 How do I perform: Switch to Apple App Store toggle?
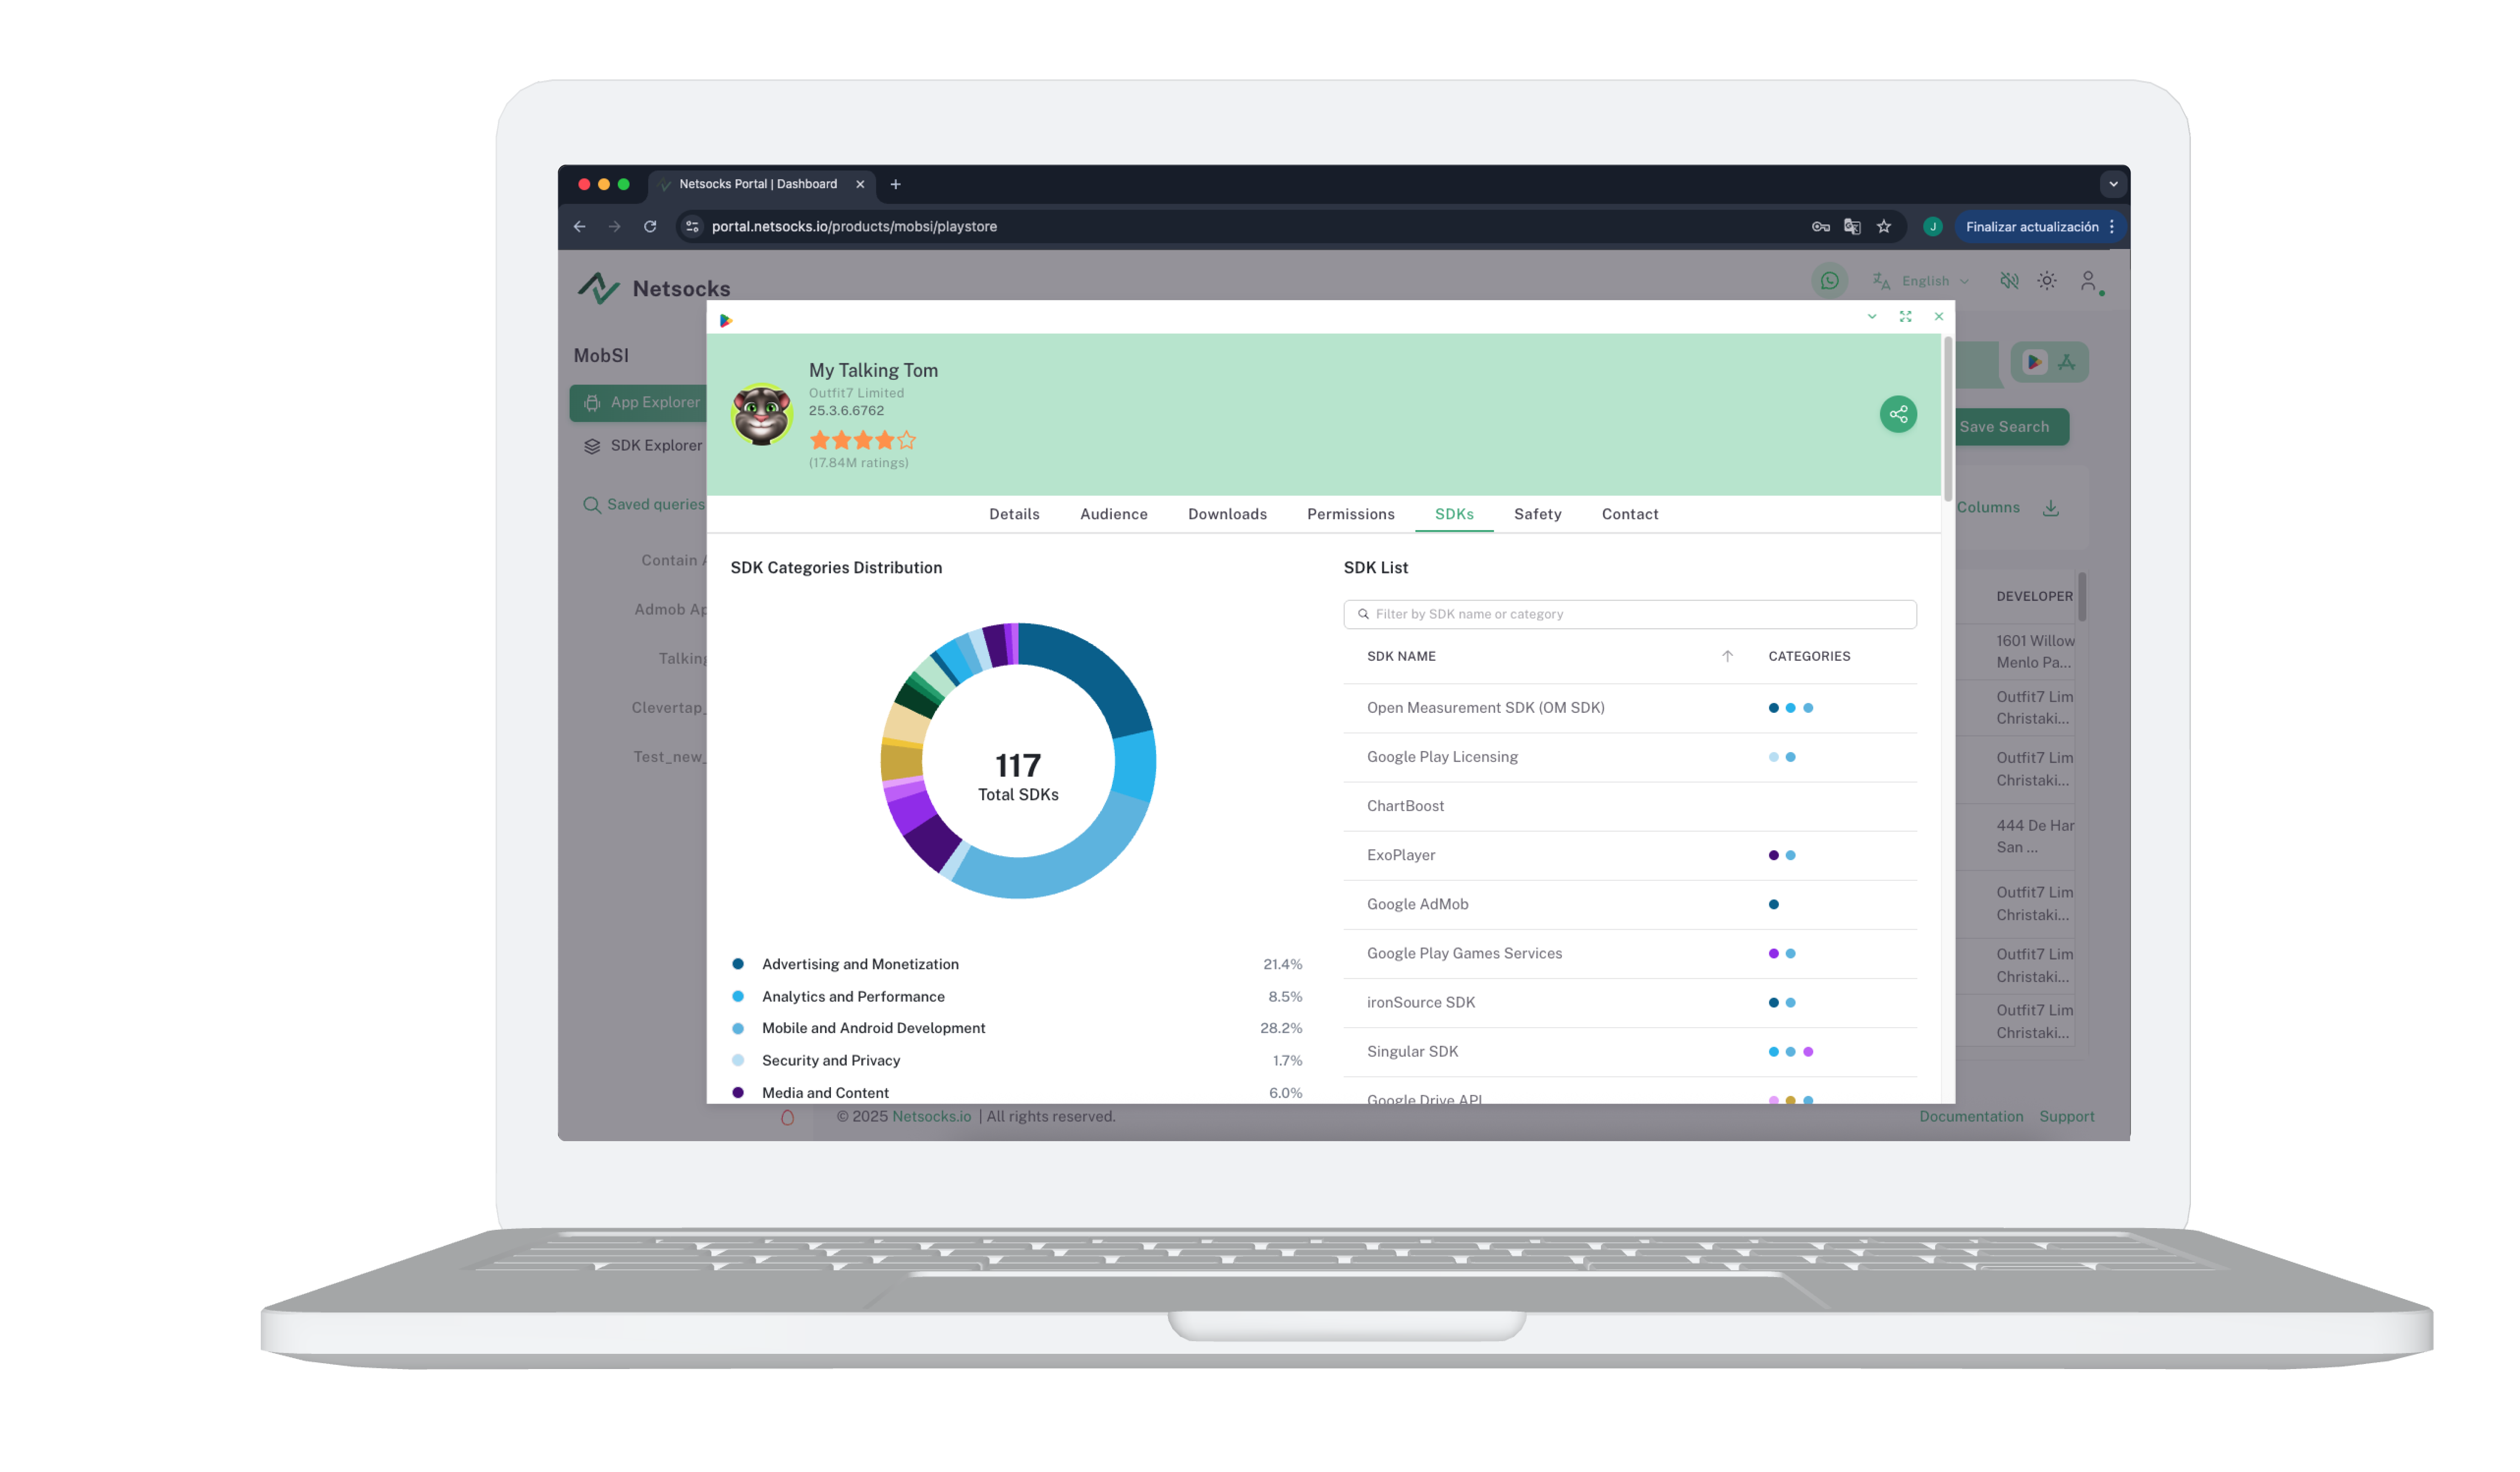pos(2067,362)
